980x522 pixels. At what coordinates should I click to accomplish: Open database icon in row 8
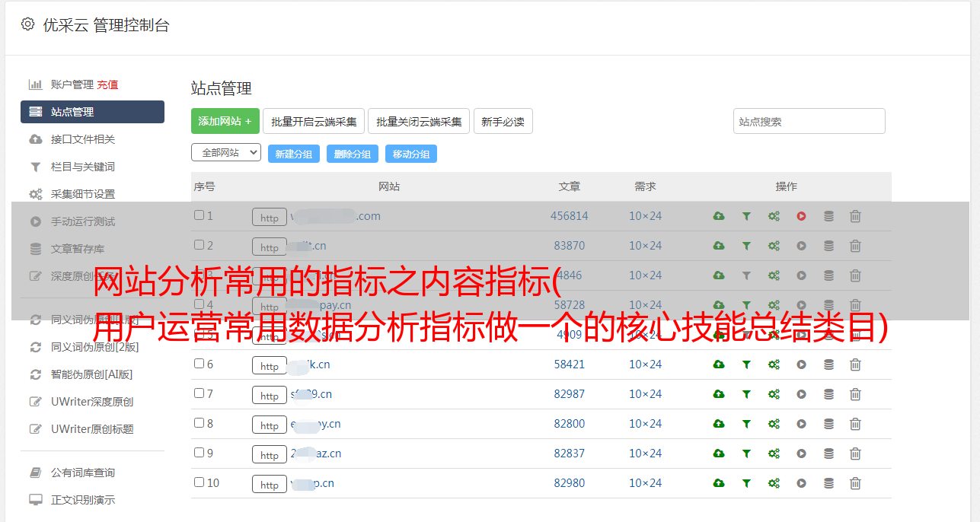coord(828,424)
